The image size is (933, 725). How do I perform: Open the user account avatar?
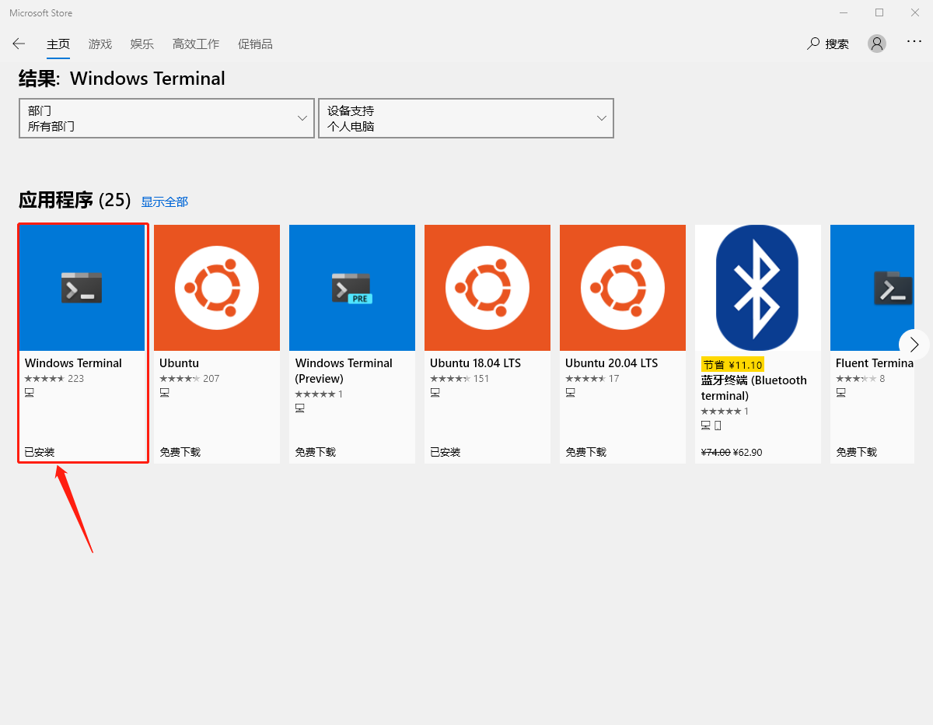tap(877, 44)
